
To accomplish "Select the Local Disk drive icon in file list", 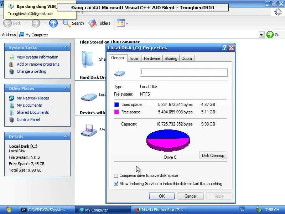I will [x=89, y=97].
